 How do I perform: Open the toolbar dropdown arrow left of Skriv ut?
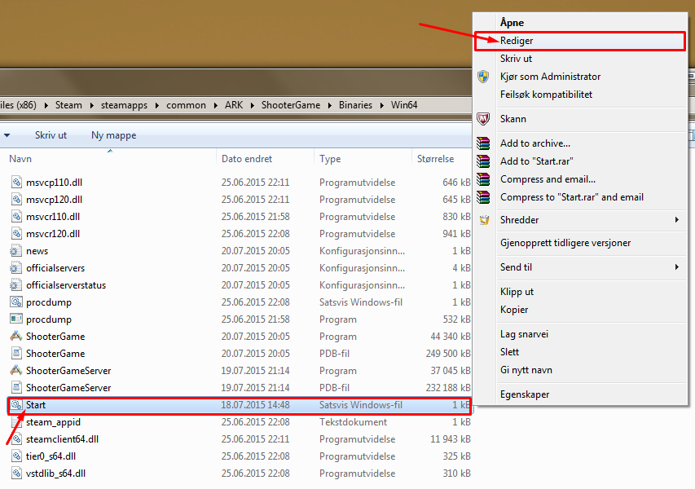7,135
